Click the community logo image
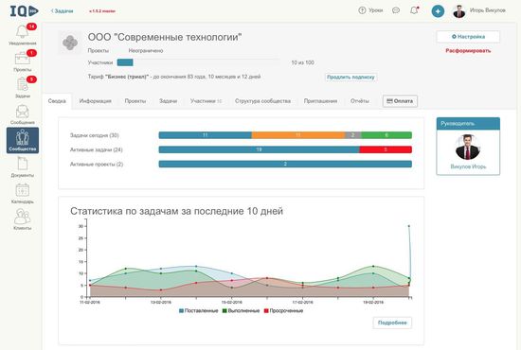Image resolution: width=521 pixels, height=350 pixels. point(70,43)
